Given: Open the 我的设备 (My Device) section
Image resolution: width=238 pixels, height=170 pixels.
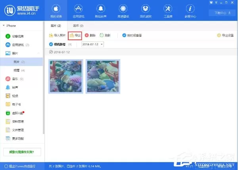Looking at the screenshot, I should point(56,11).
